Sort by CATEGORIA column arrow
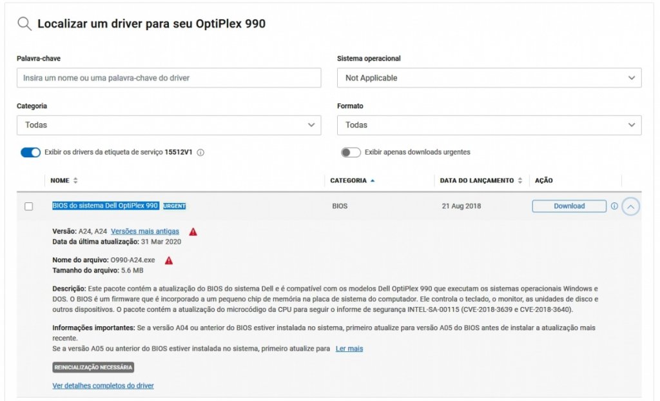Screen dimensions: 660x401 click(373, 181)
